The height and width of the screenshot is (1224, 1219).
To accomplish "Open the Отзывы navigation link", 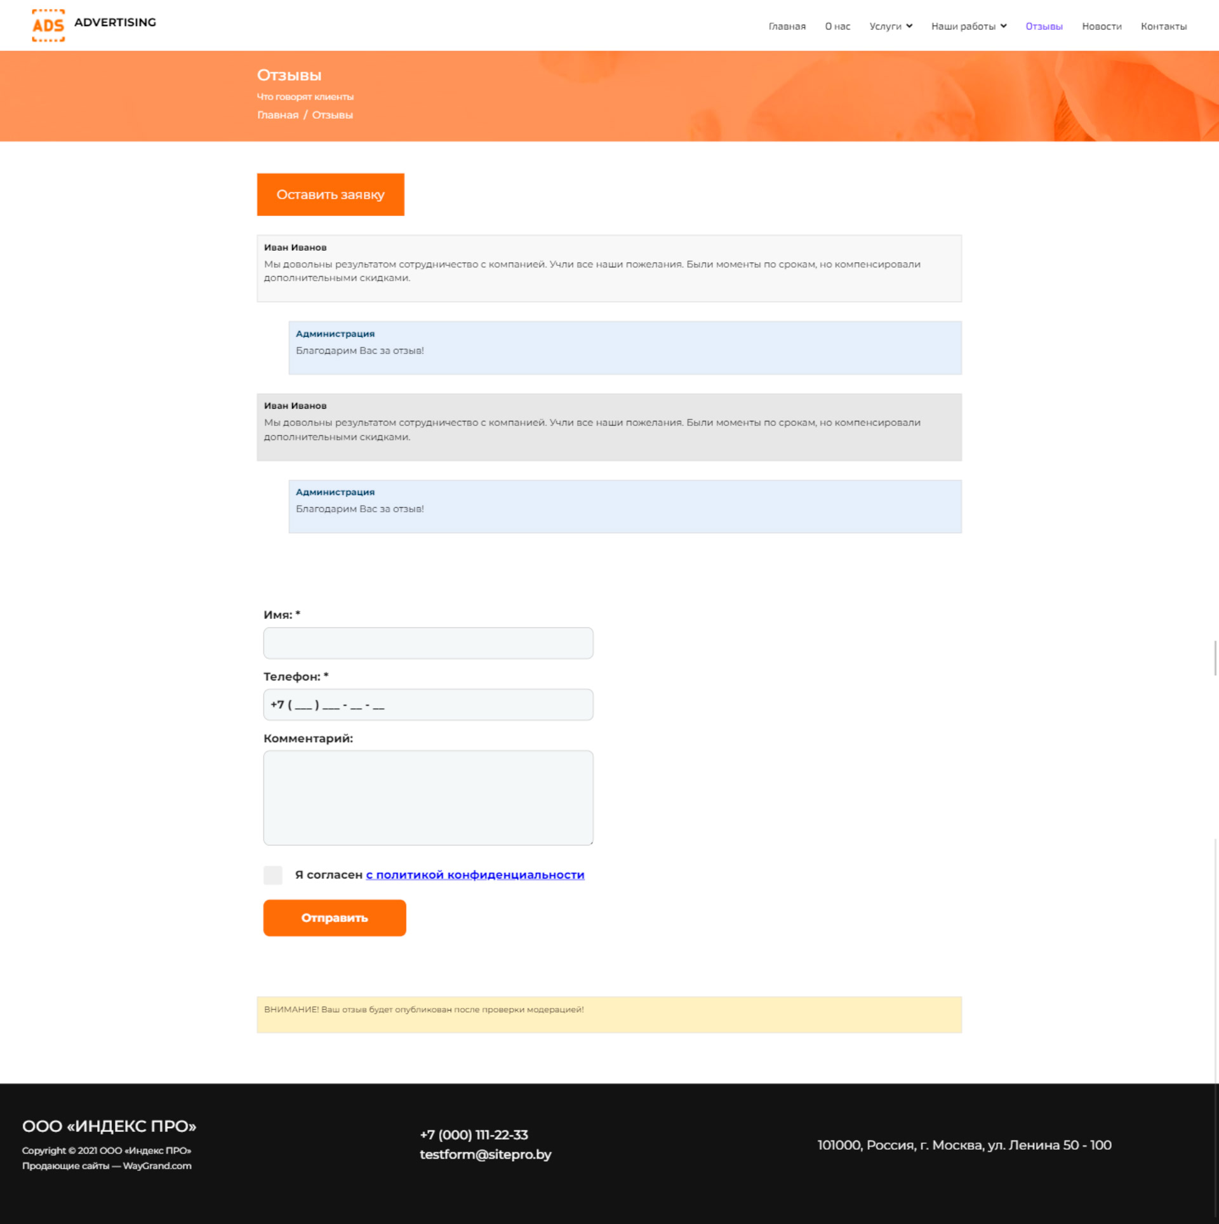I will pos(1043,26).
